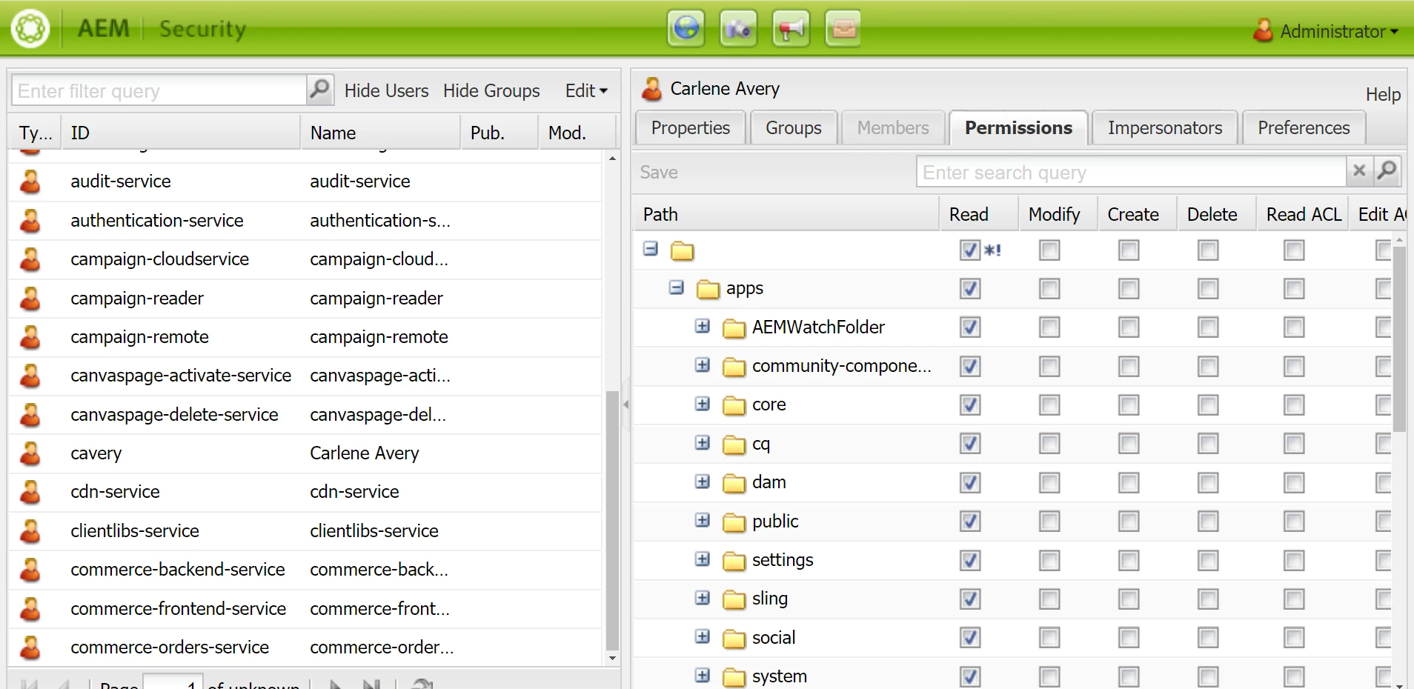Click user icon for cdn-service row
This screenshot has width=1414, height=689.
click(x=30, y=492)
